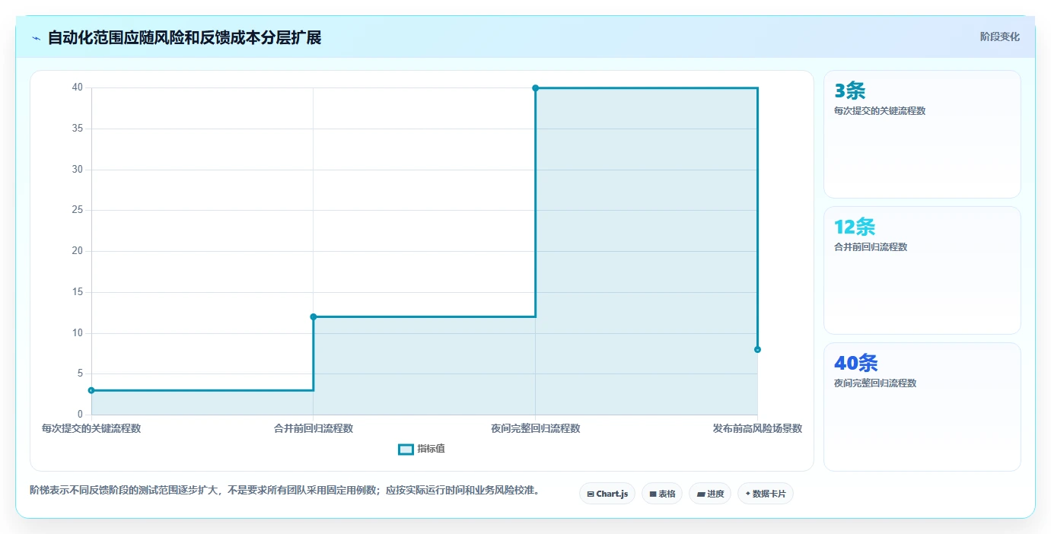Click x-axis label 每次提交的关键流程数
The image size is (1051, 534).
[91, 429]
